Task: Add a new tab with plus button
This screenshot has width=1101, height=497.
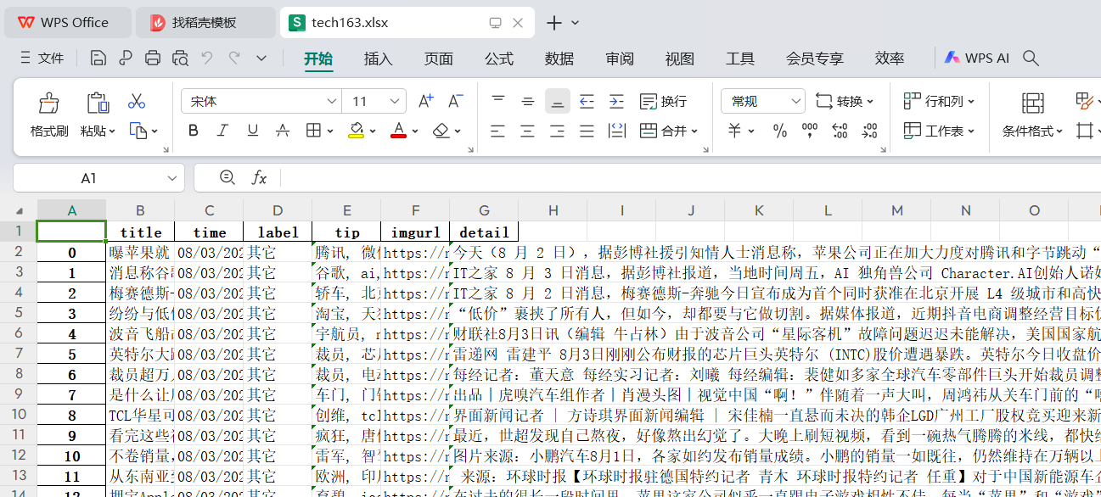Action: tap(554, 23)
